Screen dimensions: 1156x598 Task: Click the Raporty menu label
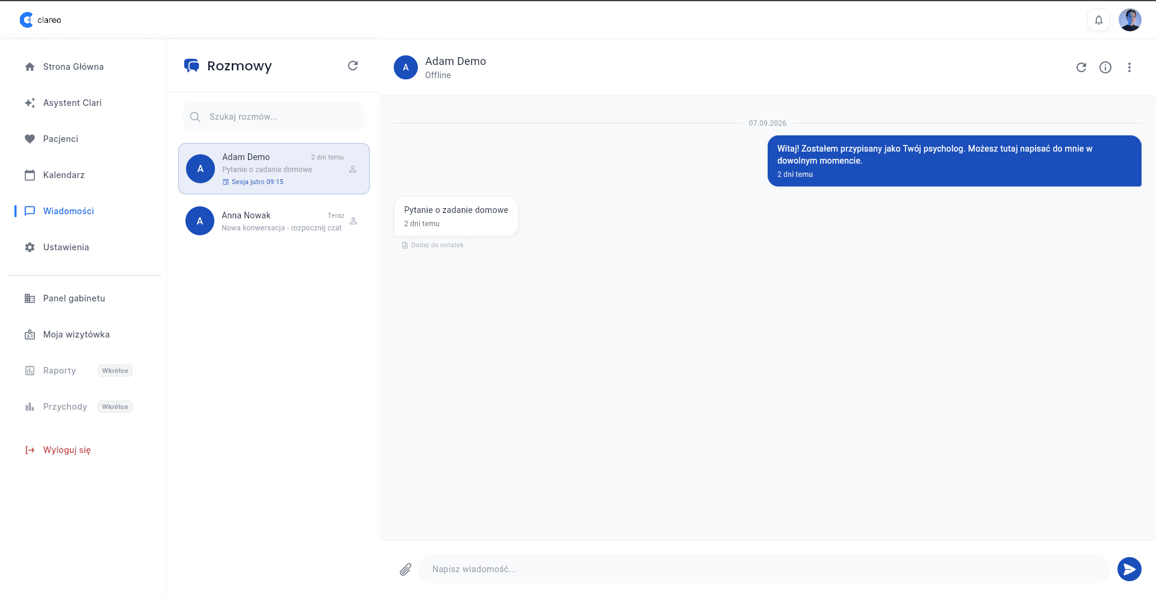tap(60, 371)
